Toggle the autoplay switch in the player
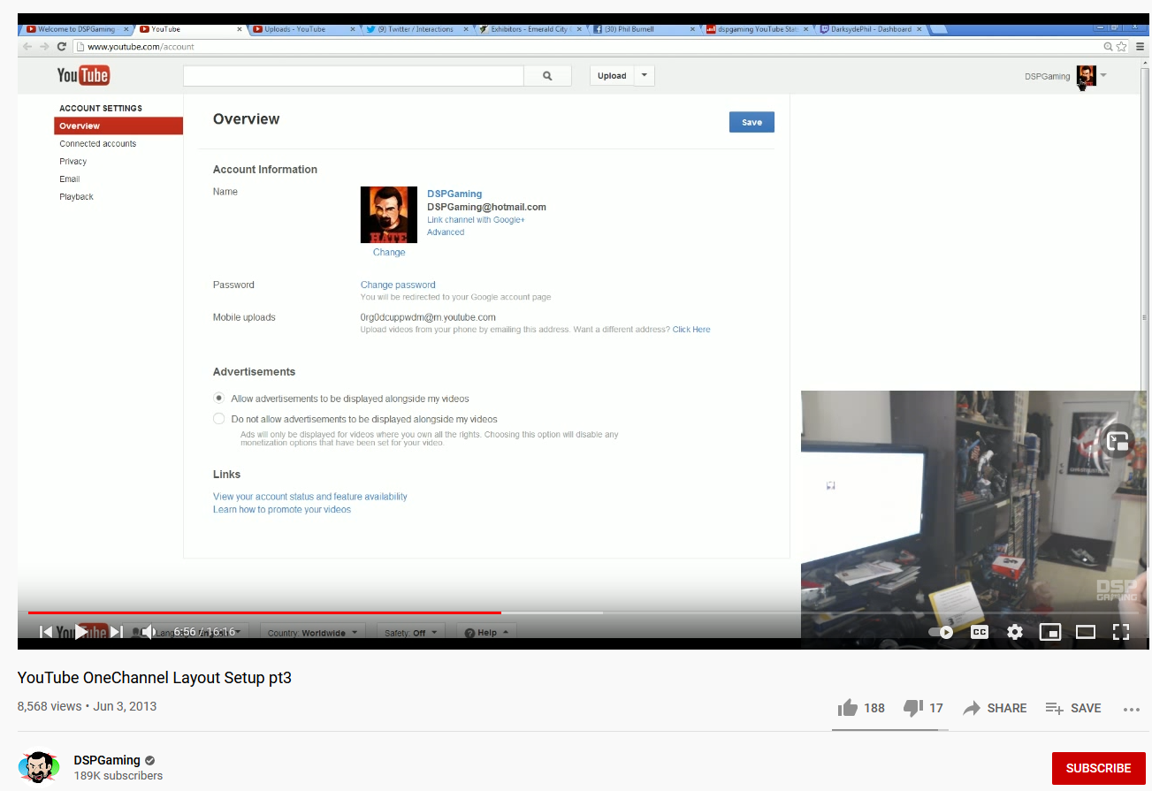The width and height of the screenshot is (1152, 791). 941,632
